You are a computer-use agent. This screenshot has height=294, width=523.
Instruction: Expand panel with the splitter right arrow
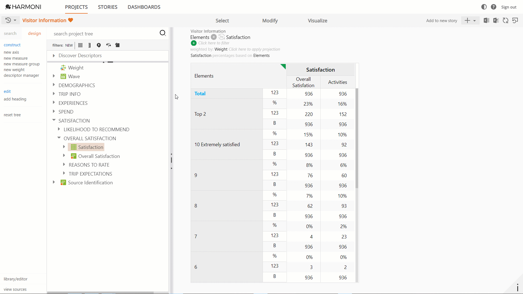(171, 168)
